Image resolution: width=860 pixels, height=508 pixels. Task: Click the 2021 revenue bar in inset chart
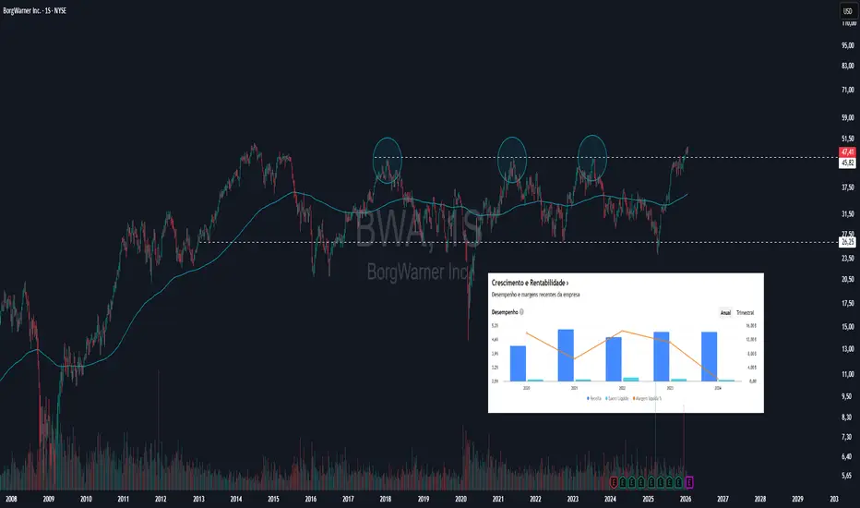pyautogui.click(x=566, y=355)
